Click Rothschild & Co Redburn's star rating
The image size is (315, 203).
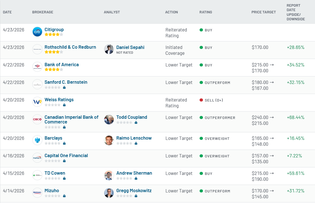tap(54, 52)
